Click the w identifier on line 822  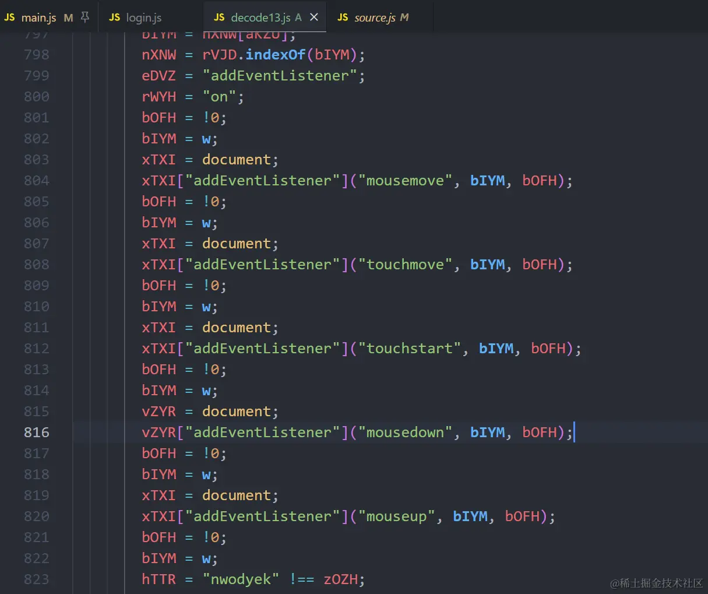206,558
